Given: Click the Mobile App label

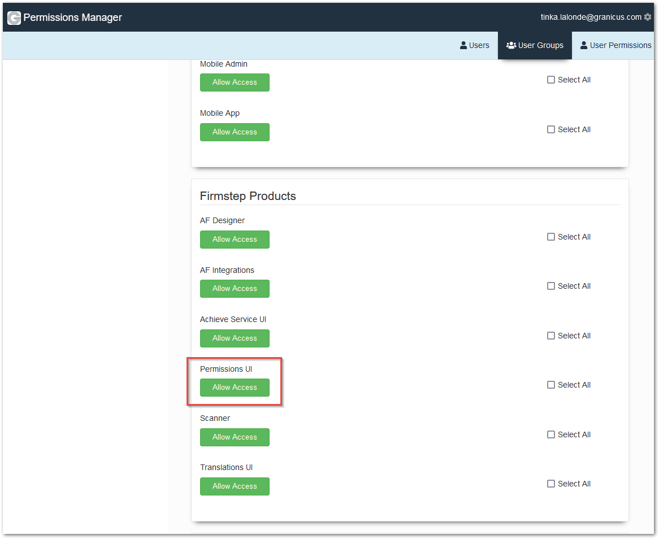Looking at the screenshot, I should point(220,113).
